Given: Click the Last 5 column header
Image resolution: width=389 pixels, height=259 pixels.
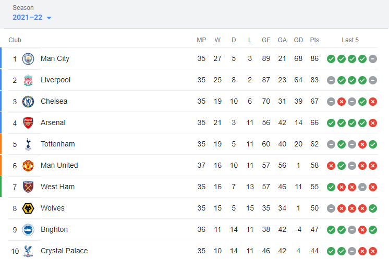Looking at the screenshot, I should (350, 40).
